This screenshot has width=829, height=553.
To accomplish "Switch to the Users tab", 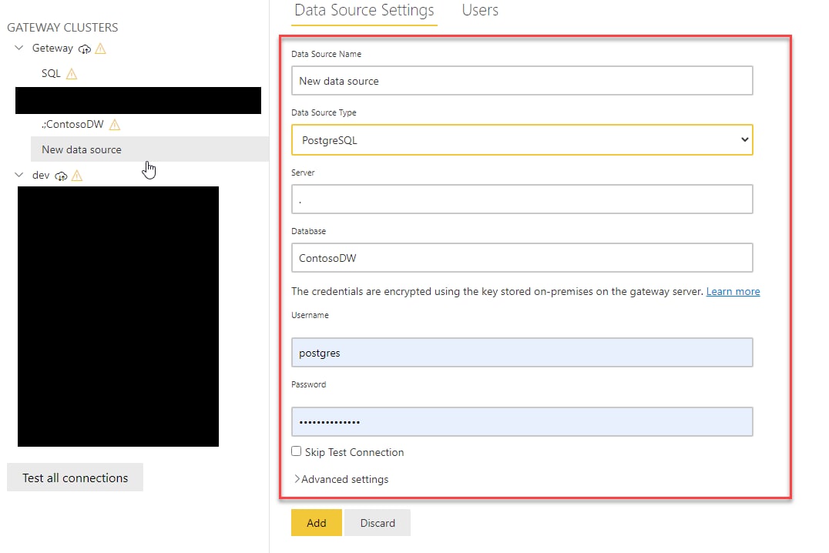I will click(479, 10).
